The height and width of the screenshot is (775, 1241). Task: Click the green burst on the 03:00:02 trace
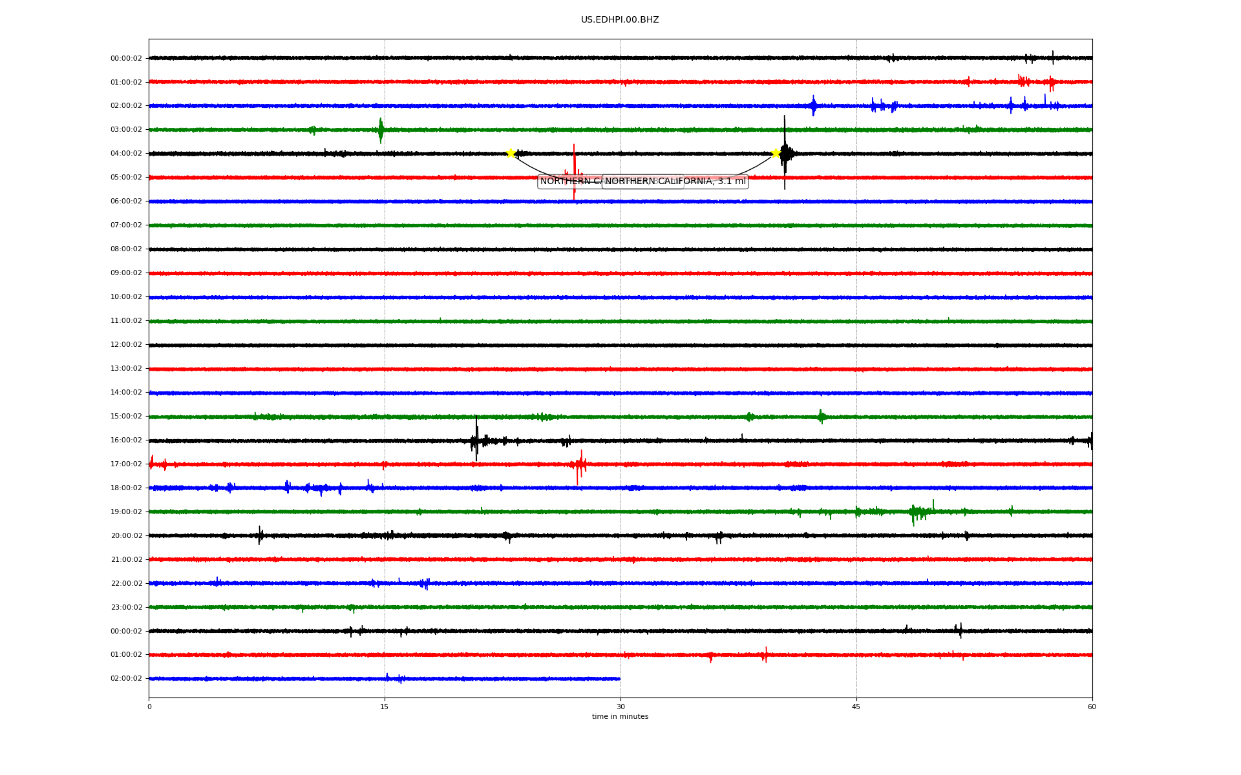381,130
